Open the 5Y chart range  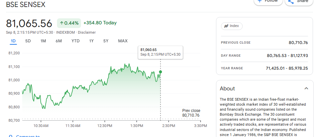tap(106, 41)
